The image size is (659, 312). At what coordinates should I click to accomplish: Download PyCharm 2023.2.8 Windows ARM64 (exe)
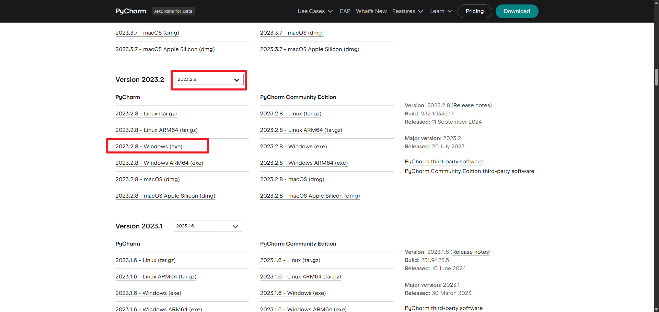159,163
